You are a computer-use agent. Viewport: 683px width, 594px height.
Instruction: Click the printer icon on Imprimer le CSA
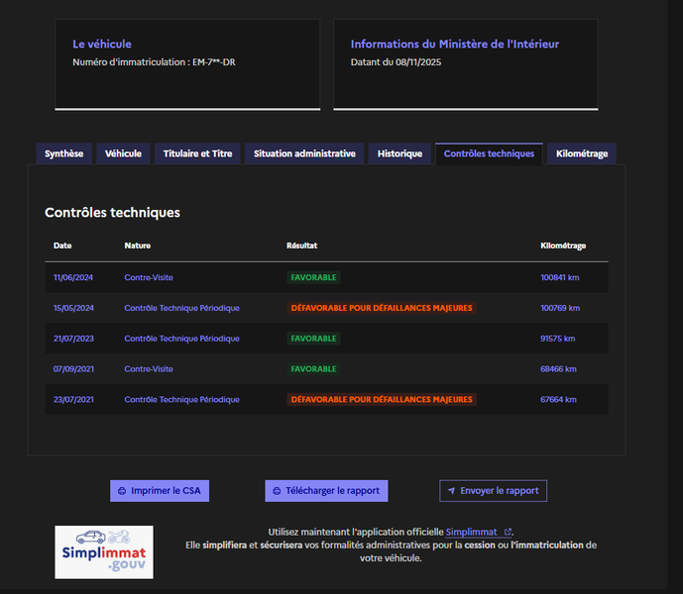[x=122, y=491]
